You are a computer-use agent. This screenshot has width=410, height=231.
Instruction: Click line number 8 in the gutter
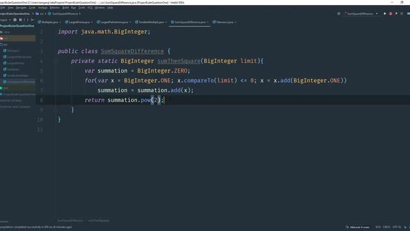coord(41,100)
